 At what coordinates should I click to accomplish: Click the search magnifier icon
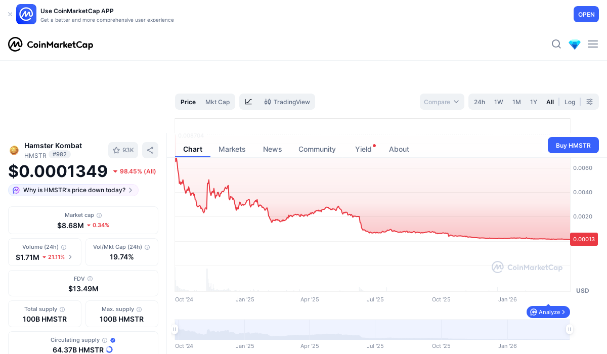click(556, 44)
